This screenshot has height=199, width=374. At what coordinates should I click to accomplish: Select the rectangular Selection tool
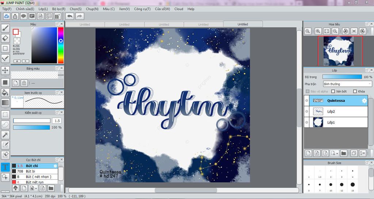5,115
